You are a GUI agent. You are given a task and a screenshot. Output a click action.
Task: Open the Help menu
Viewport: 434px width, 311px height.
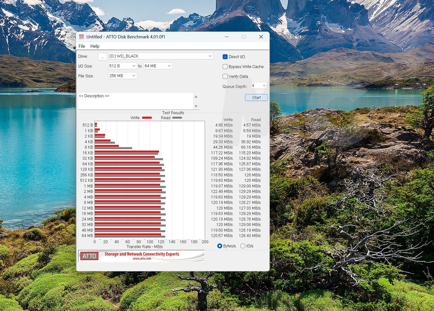click(95, 46)
